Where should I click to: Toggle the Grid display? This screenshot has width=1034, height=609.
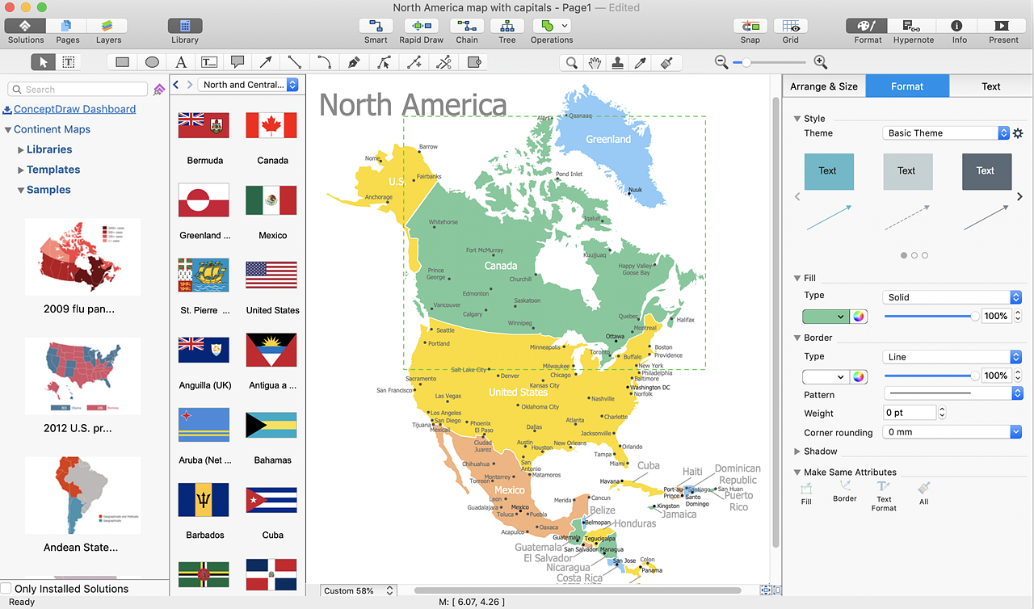[x=790, y=26]
